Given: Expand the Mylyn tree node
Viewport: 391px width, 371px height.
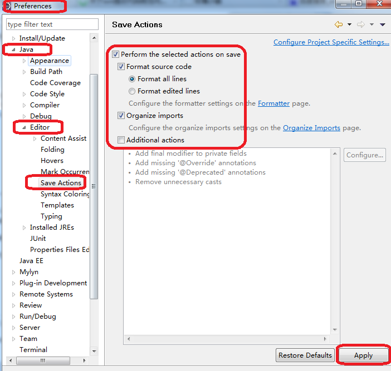Looking at the screenshot, I should pos(14,272).
